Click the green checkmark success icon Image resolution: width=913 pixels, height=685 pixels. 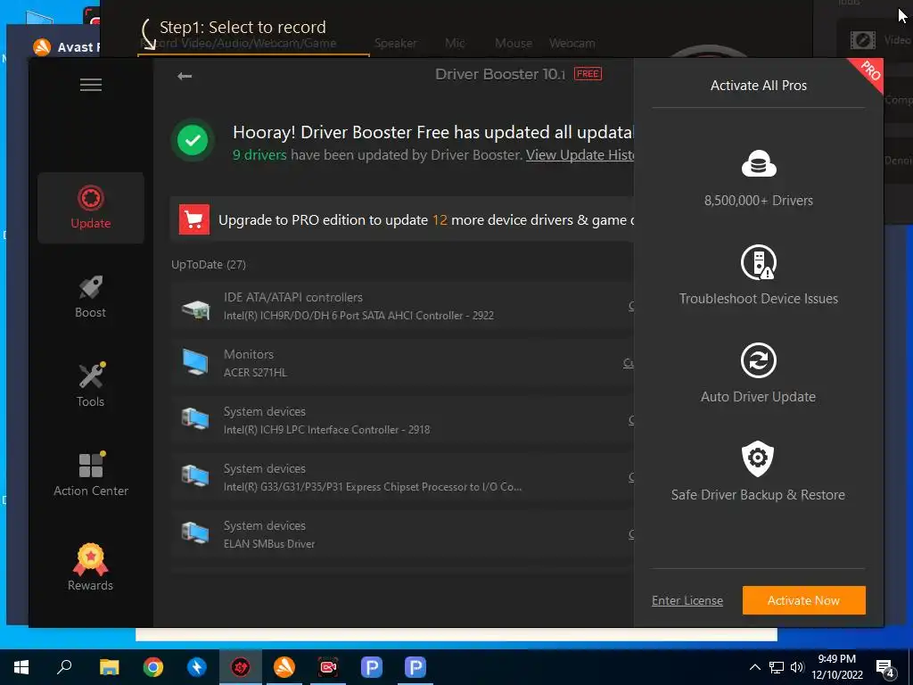193,140
